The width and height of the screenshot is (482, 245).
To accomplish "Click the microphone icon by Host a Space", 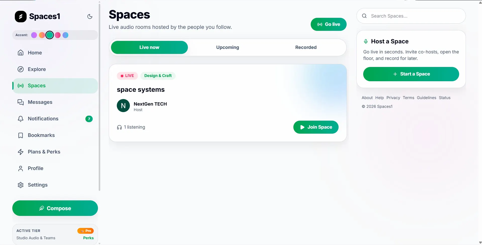I will (x=366, y=41).
